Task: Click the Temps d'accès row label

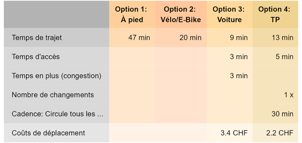Action: click(36, 57)
